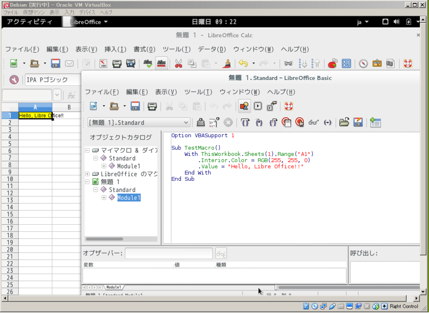Open the ツール(T) menu in Basic IDE
The height and width of the screenshot is (313, 429).
click(198, 92)
